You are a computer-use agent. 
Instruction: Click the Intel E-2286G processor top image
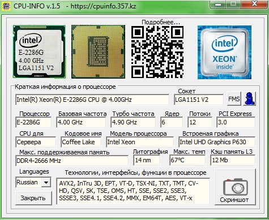[39, 51]
